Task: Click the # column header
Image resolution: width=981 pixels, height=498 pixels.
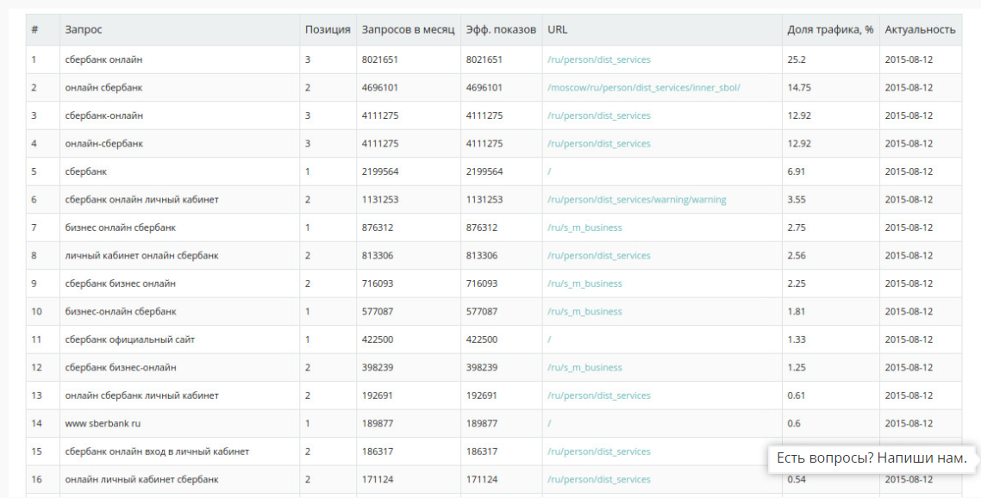Action: coord(35,28)
